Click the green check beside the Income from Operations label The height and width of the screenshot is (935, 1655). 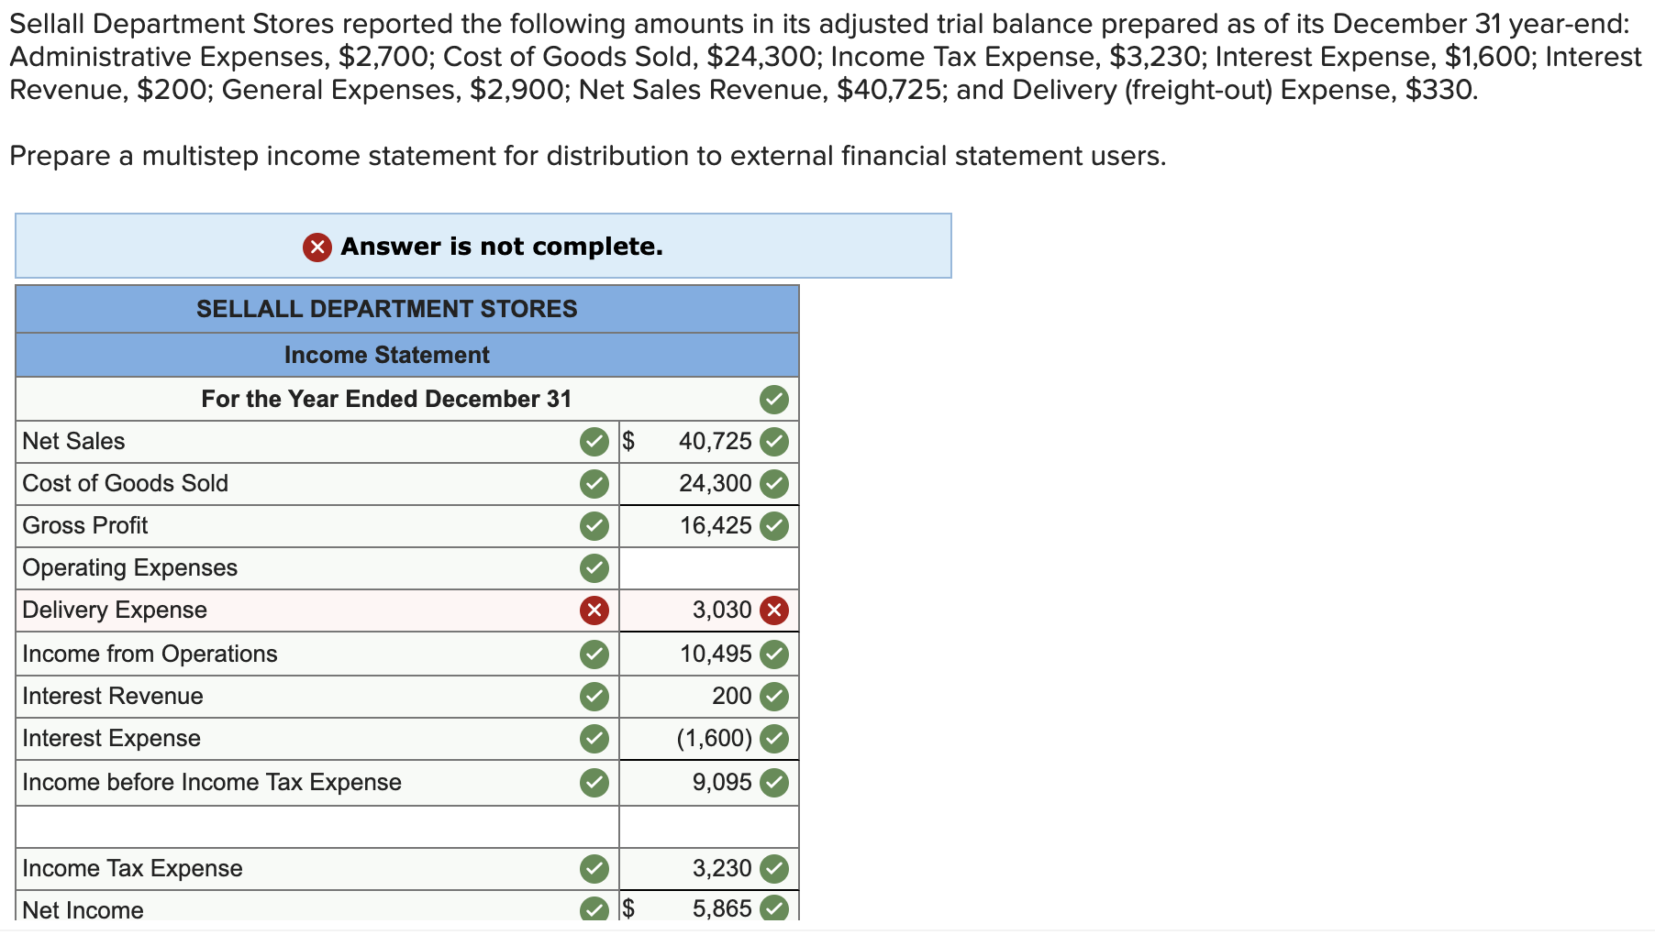point(594,654)
